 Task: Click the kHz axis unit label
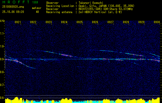click(x=2, y=21)
